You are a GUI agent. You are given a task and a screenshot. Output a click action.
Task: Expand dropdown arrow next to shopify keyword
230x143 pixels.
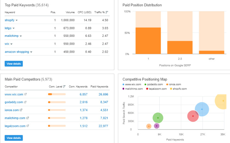[x=16, y=20]
